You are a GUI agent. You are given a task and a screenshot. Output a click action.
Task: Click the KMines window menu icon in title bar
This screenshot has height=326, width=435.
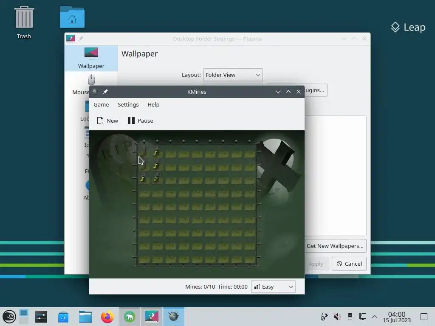pyautogui.click(x=95, y=92)
